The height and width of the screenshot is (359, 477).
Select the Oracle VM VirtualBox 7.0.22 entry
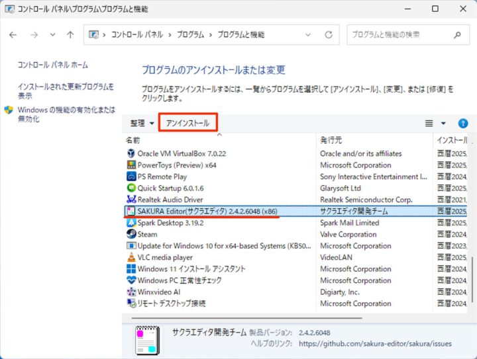pyautogui.click(x=182, y=153)
